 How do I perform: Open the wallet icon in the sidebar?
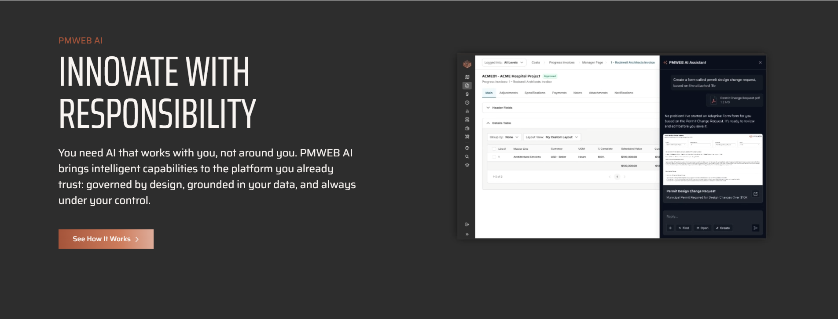467,128
